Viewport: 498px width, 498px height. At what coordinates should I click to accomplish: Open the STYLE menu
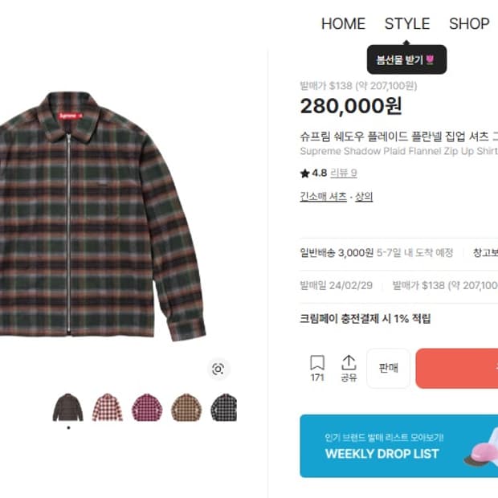[x=407, y=24]
